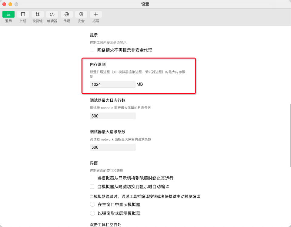Click the 调试器最大请求条数 input field
291x227 pixels.
[x=113, y=147]
